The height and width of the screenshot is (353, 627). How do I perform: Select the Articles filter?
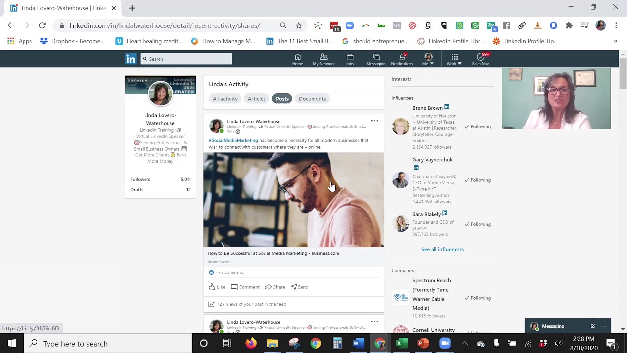pyautogui.click(x=256, y=99)
